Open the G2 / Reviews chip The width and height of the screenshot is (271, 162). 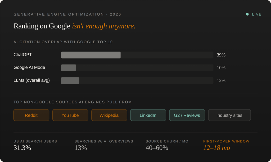(187, 115)
